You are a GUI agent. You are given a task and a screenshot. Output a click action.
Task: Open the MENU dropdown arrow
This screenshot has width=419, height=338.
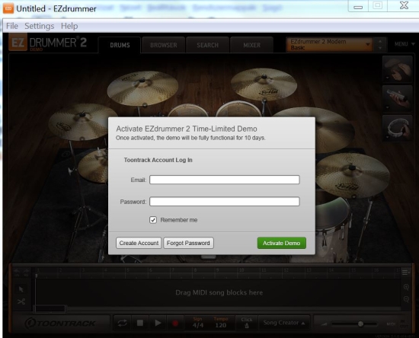click(x=413, y=44)
